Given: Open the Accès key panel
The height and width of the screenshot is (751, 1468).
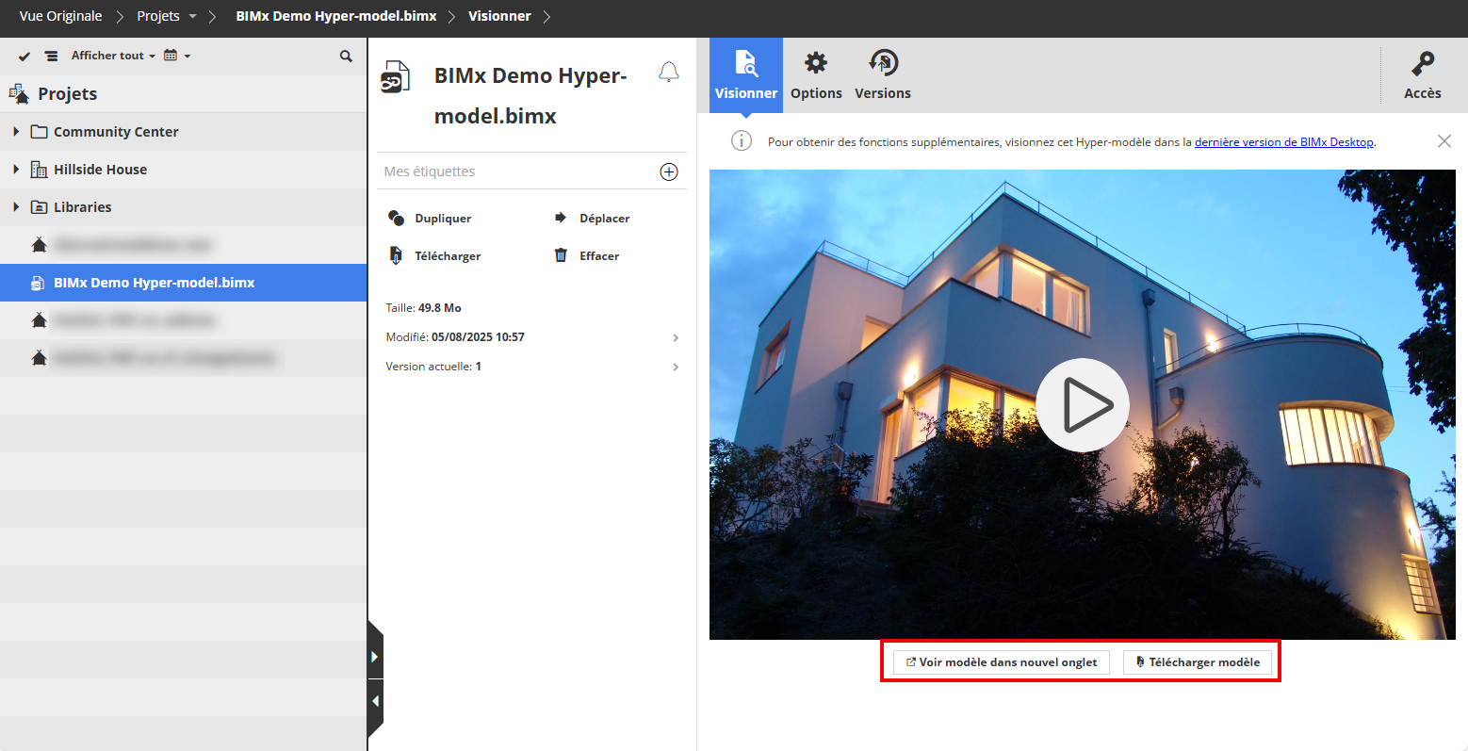Looking at the screenshot, I should (x=1422, y=75).
